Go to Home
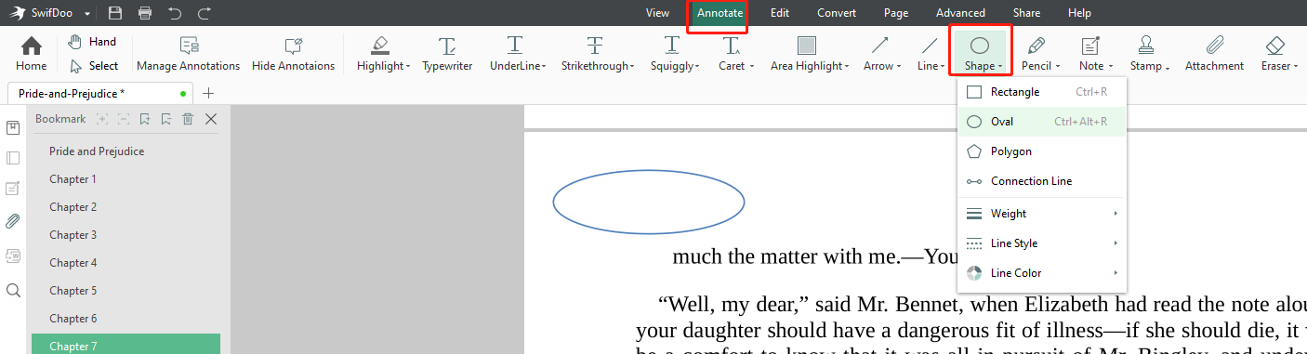The image size is (1307, 354). coord(32,55)
